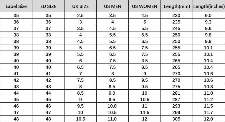
Task: Select the 230 length in millimeters cell
Action: (x=177, y=15)
